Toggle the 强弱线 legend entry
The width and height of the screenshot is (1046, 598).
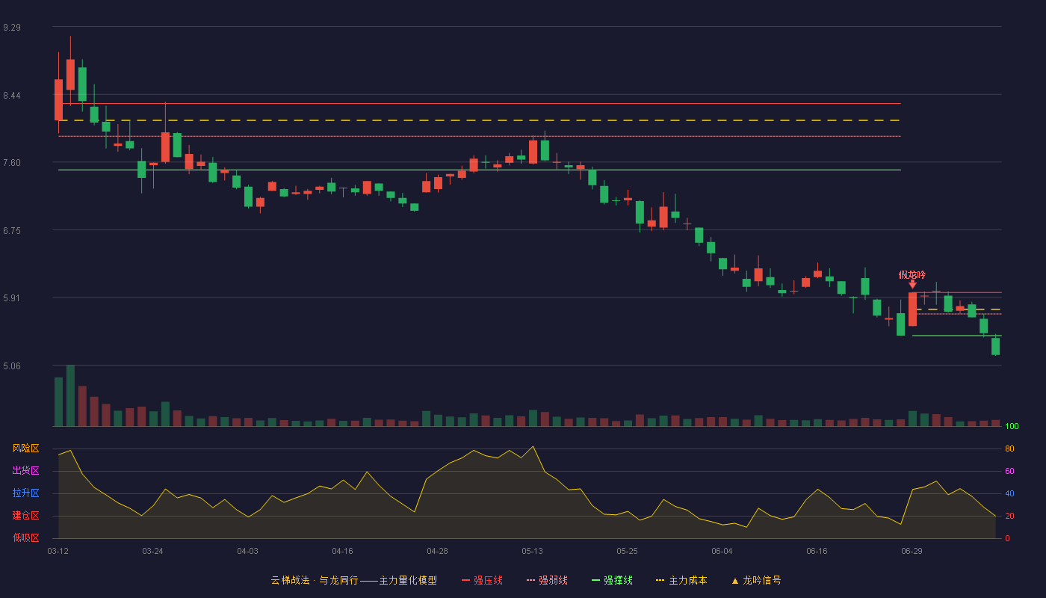tap(547, 580)
